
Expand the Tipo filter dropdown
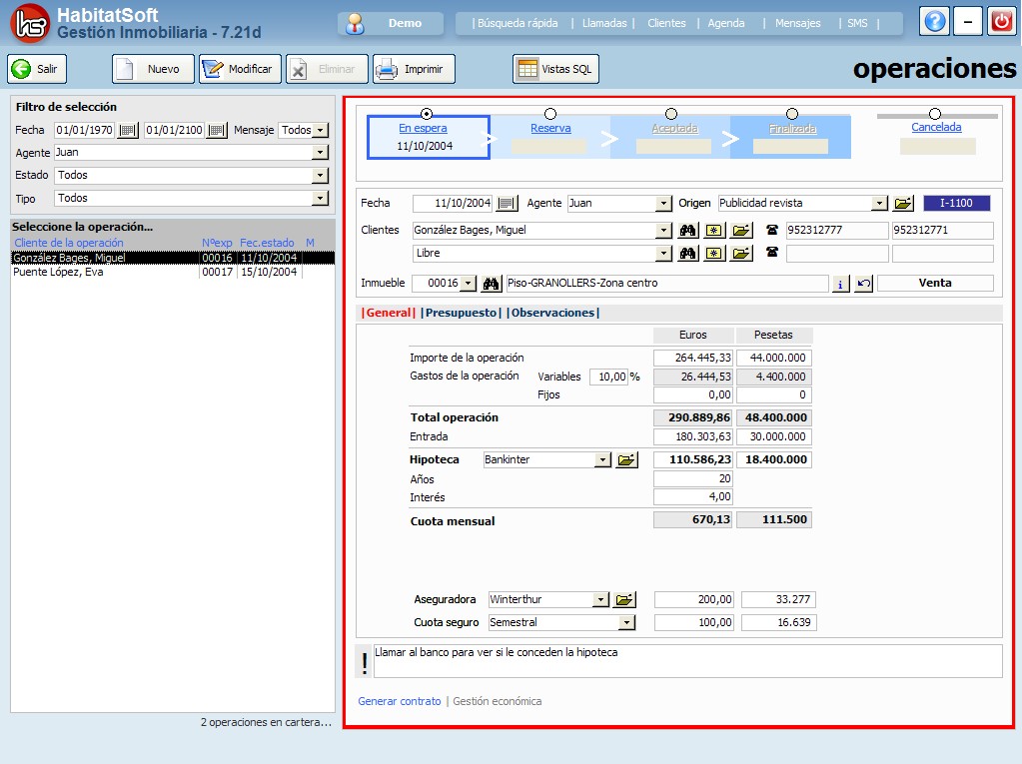[x=320, y=198]
